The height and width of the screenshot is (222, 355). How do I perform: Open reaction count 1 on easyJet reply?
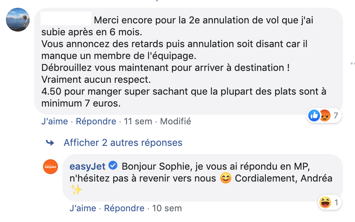[x=336, y=202]
